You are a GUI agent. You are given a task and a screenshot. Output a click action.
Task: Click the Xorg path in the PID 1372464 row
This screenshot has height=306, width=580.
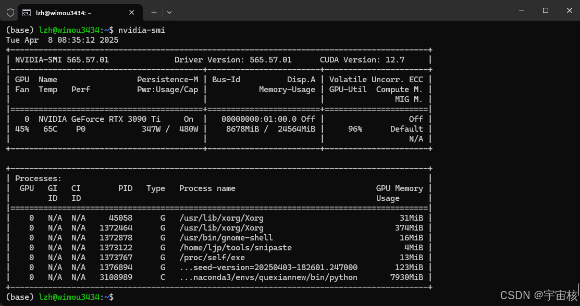[x=221, y=228]
